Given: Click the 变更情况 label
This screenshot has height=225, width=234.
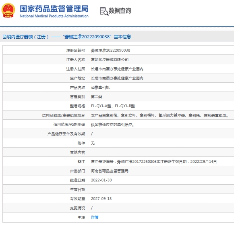Looking at the screenshot, I should point(78,208).
